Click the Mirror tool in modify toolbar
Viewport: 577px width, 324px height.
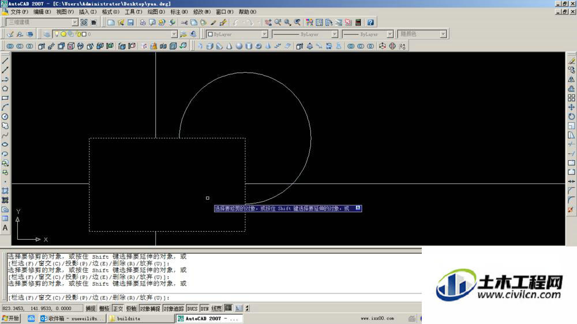pyautogui.click(x=571, y=80)
